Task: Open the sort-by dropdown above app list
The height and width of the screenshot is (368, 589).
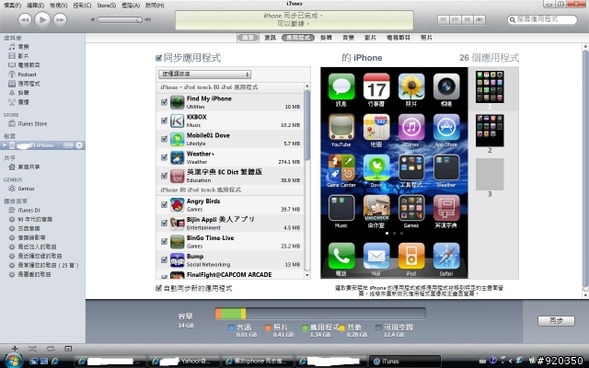Action: [204, 74]
